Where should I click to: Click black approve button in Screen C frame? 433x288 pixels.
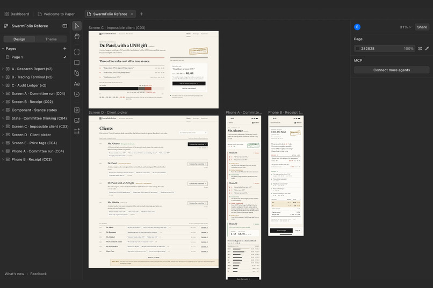(189, 84)
